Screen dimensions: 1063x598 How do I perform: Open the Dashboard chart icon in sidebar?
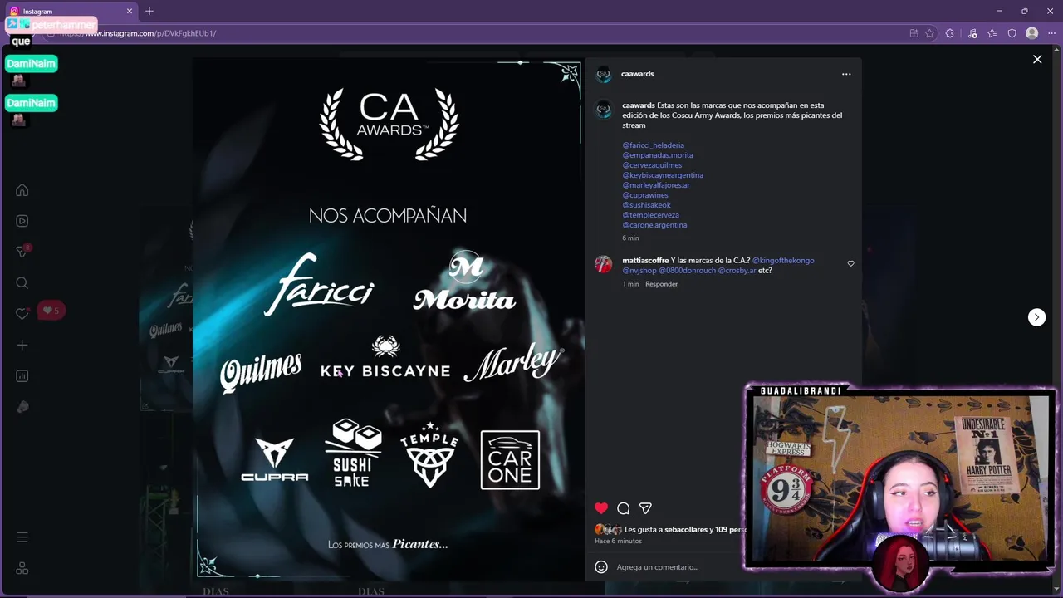coord(22,376)
